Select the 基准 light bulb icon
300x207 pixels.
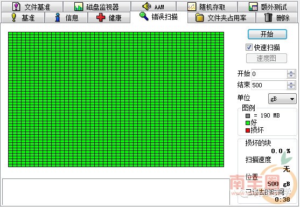(14, 17)
